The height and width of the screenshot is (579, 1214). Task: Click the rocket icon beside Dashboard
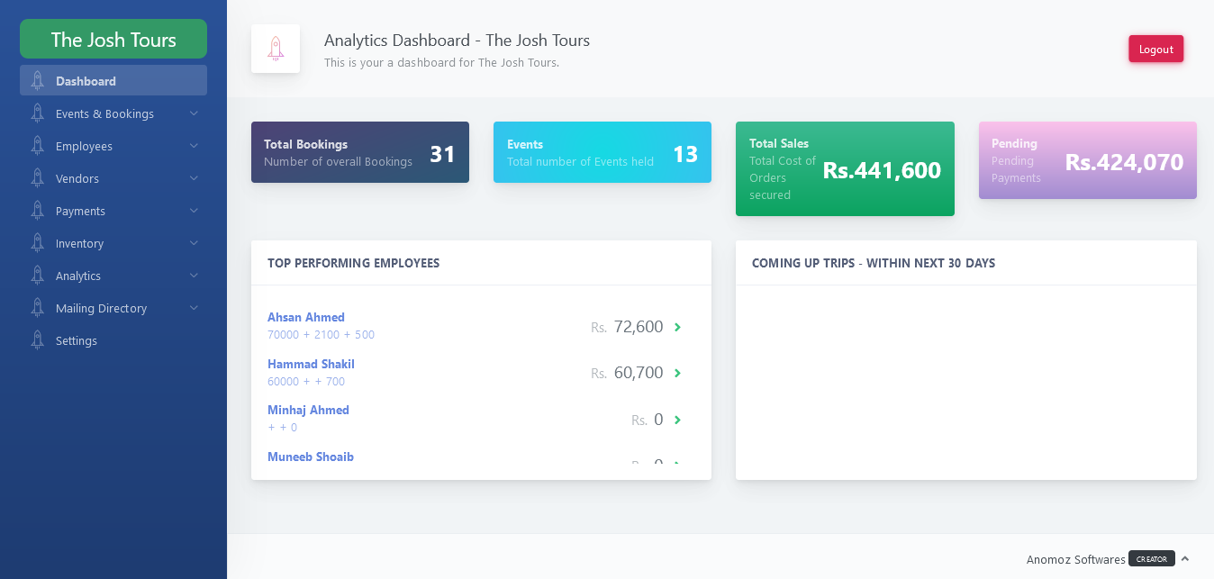click(37, 81)
